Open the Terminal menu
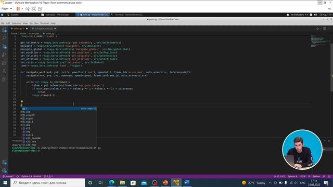Image resolution: width=333 pixels, height=187 pixels. click(x=44, y=23)
